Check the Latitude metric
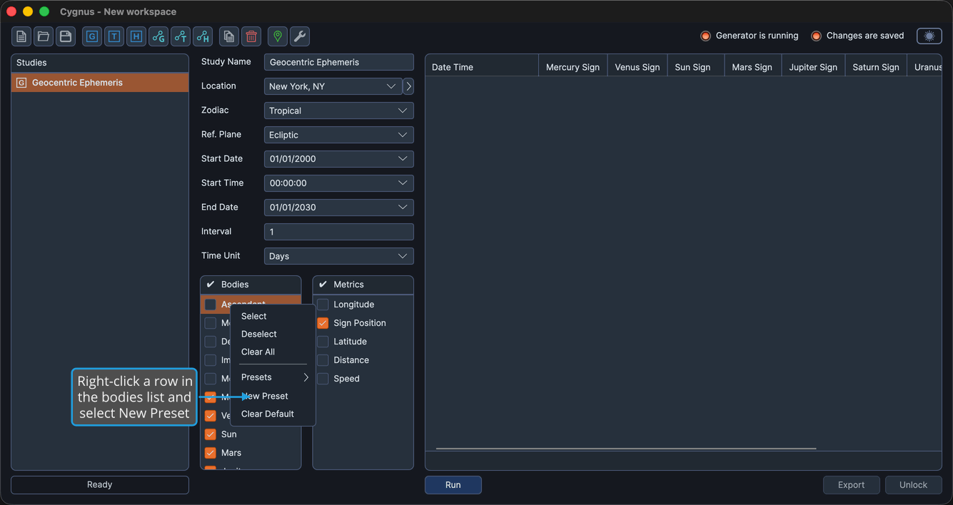 [323, 342]
